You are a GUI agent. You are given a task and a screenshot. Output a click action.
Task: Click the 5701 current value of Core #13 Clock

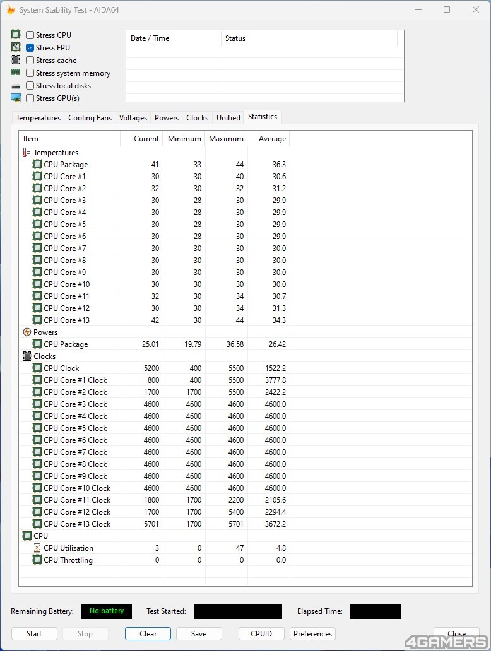(151, 524)
